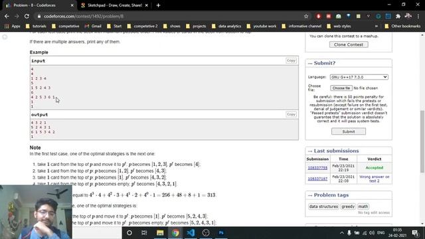Click the data structures problem tag
This screenshot has height=239, width=425.
pos(323,206)
